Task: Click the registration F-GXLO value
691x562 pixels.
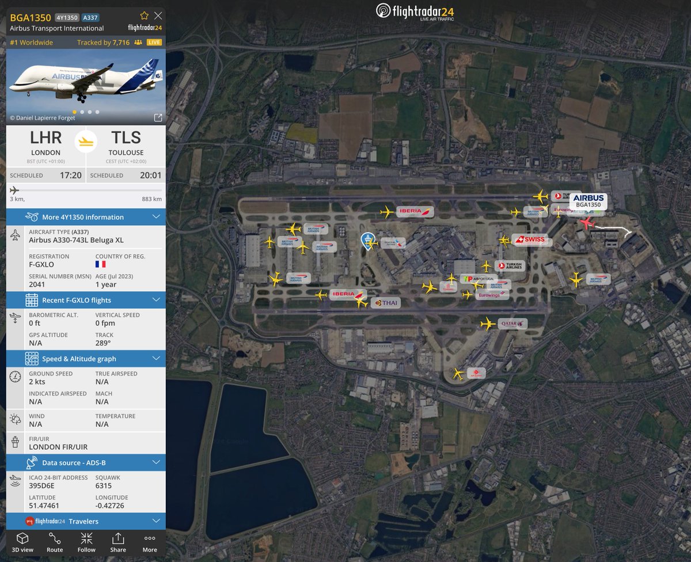Action: [x=41, y=264]
